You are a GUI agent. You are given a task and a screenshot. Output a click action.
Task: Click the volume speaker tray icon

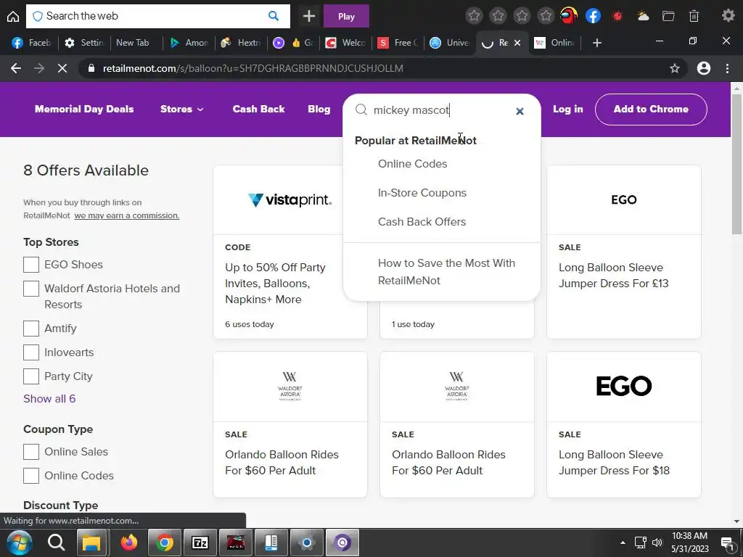click(657, 542)
